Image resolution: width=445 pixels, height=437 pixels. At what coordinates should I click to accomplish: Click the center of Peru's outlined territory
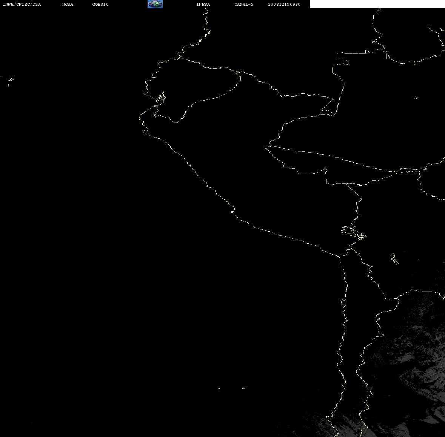click(x=256, y=176)
